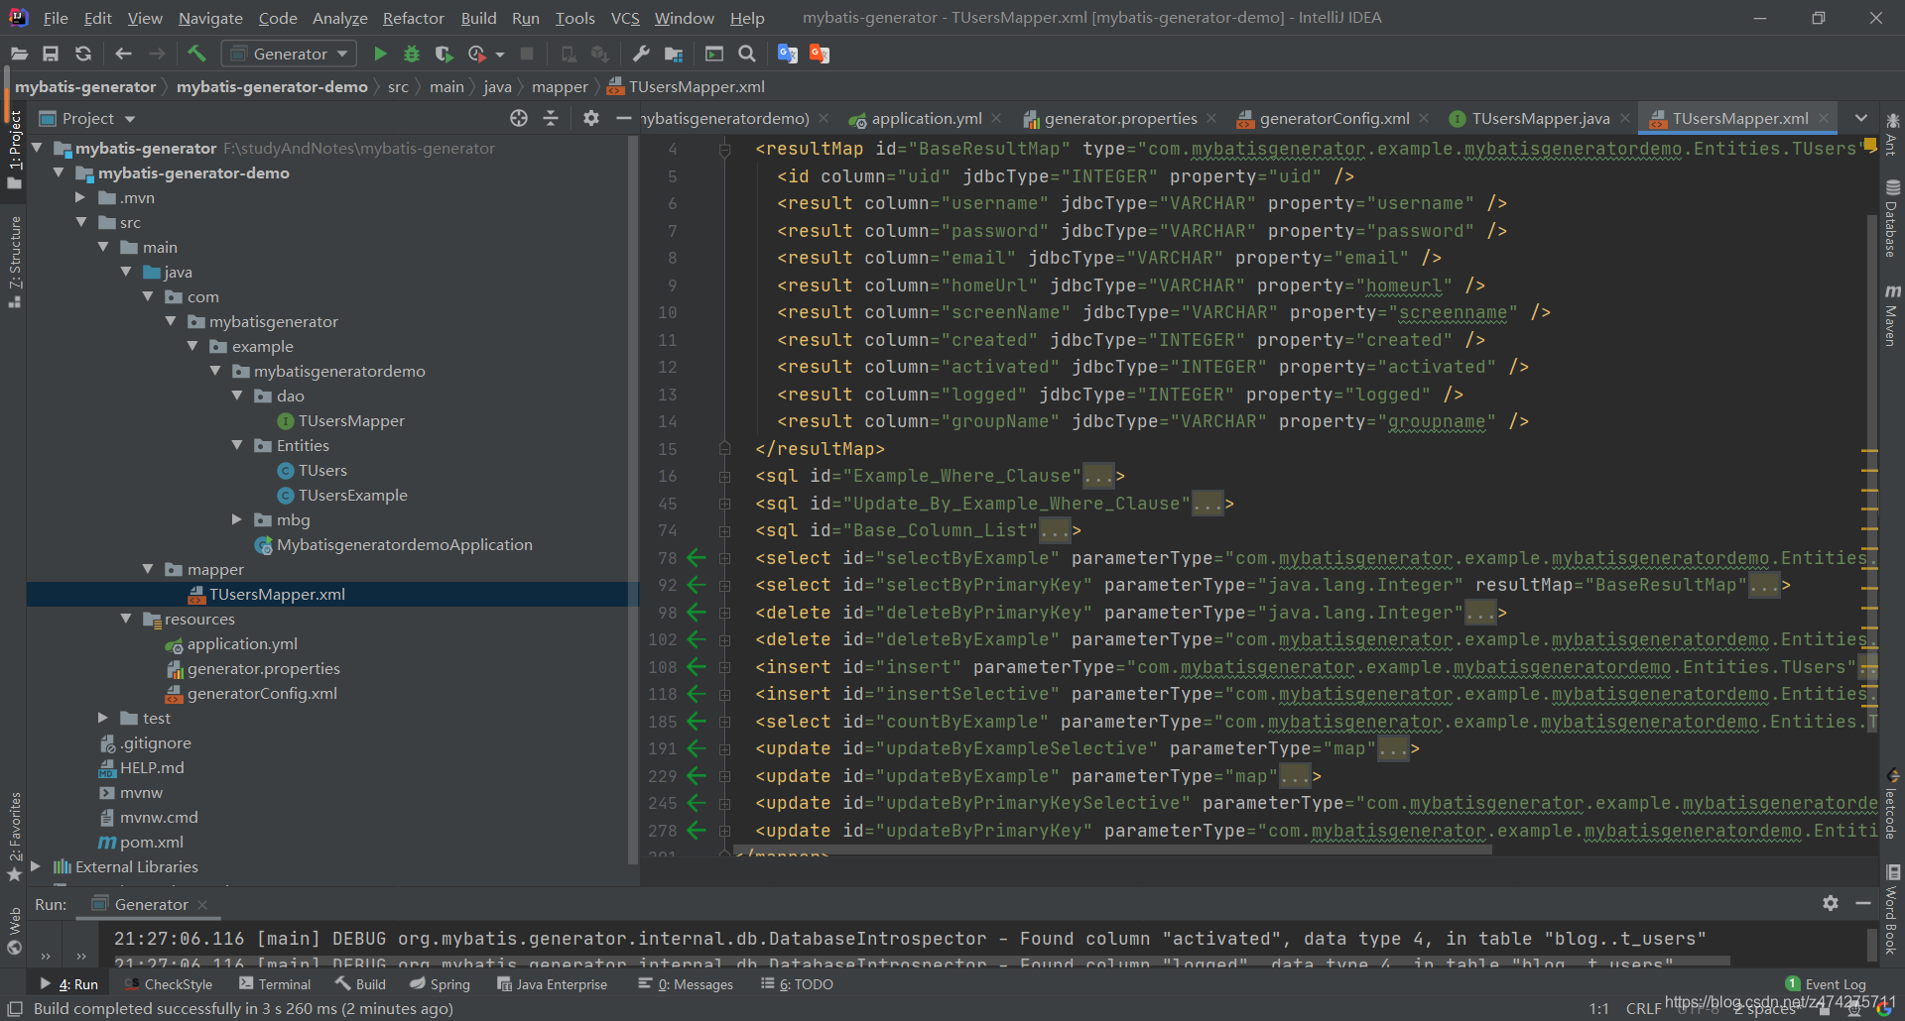Switch to generatorConfig.xml editor tab
The image size is (1905, 1021).
coord(1333,118)
